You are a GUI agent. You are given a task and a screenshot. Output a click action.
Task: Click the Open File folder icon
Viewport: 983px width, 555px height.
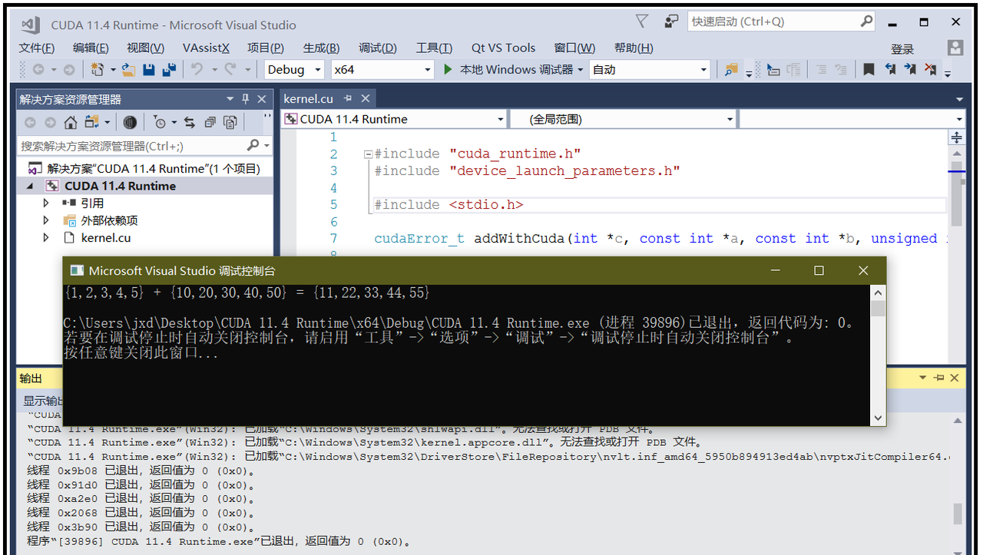click(128, 70)
